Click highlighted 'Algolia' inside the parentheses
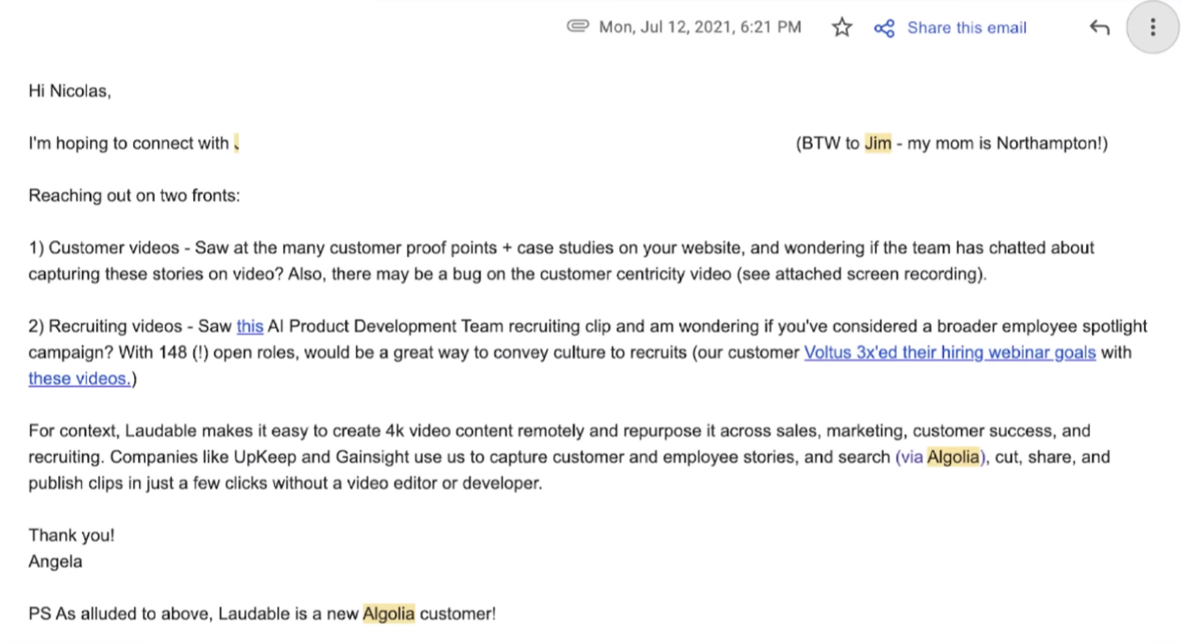 pos(953,457)
